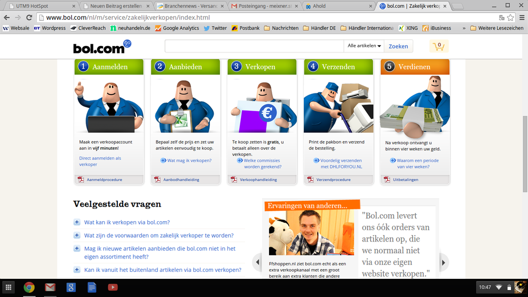This screenshot has height=297, width=528.
Task: Switch to Posteingang Gmail tab
Action: (264, 6)
